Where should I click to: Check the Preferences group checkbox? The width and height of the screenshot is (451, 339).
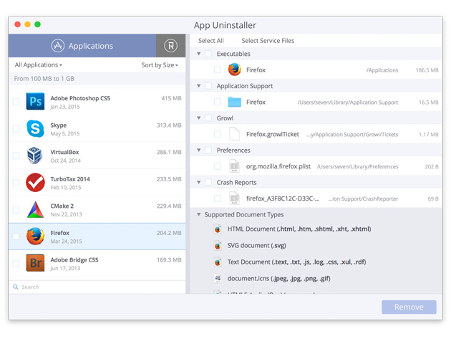coord(208,150)
